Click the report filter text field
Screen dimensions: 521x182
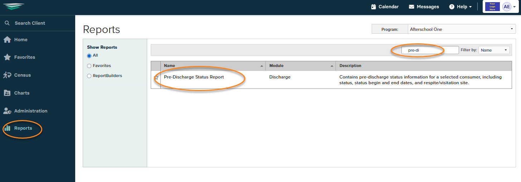tap(430, 50)
